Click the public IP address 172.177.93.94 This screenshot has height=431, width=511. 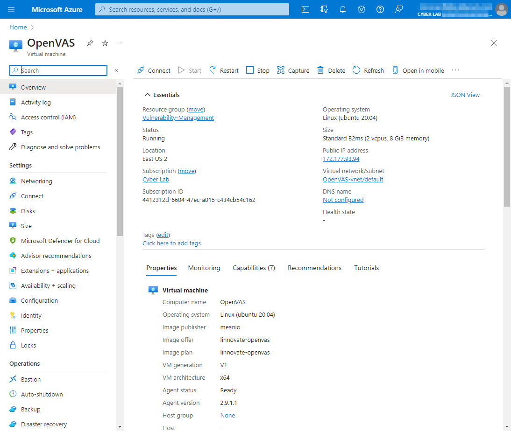341,159
